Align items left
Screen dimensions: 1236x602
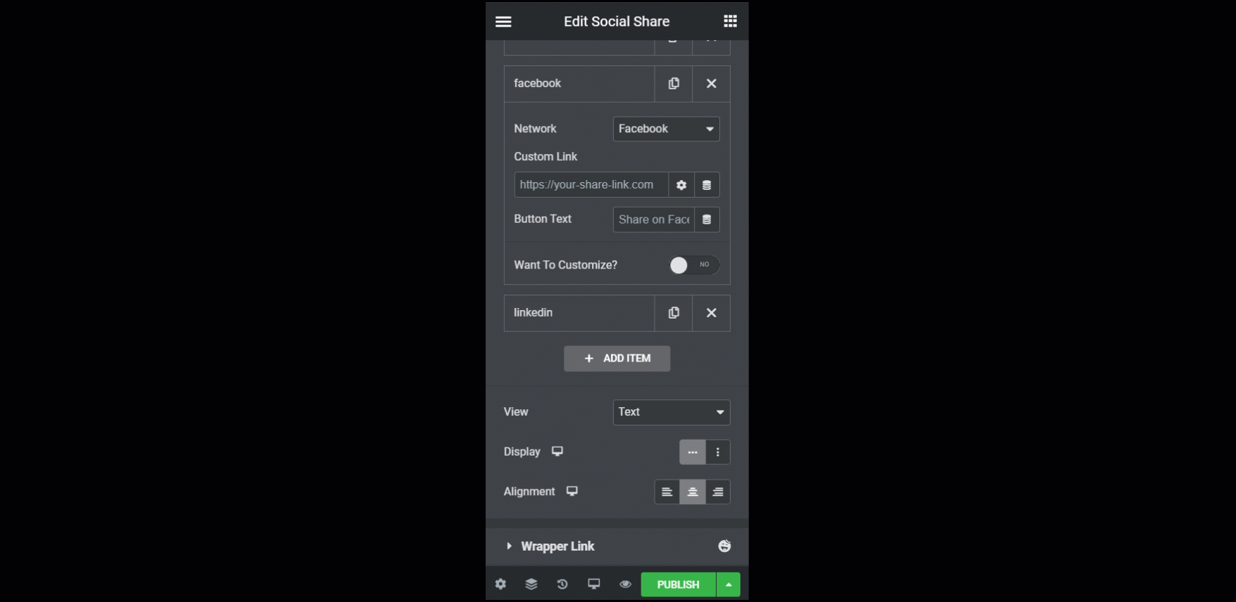coord(667,492)
